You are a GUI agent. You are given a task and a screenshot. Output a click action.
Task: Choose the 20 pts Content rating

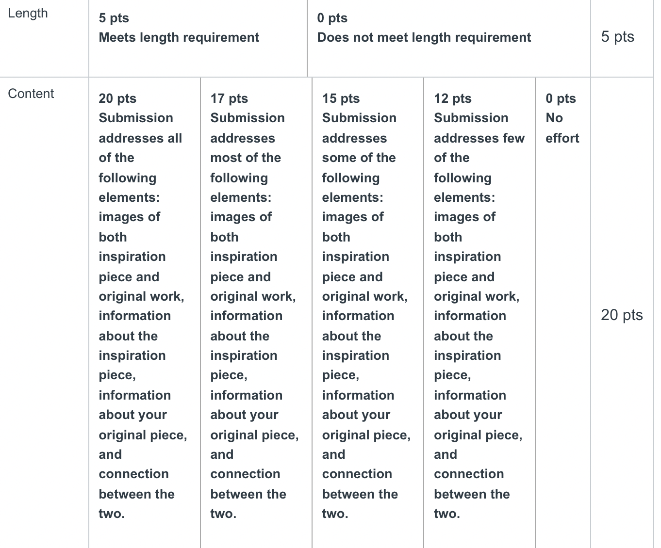[145, 313]
